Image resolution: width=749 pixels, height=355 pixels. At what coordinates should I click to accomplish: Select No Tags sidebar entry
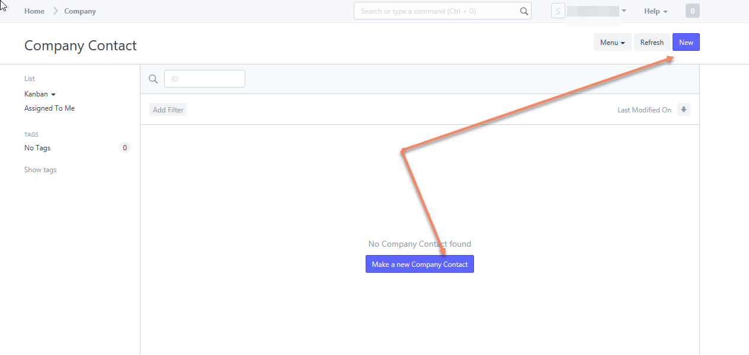click(x=37, y=148)
